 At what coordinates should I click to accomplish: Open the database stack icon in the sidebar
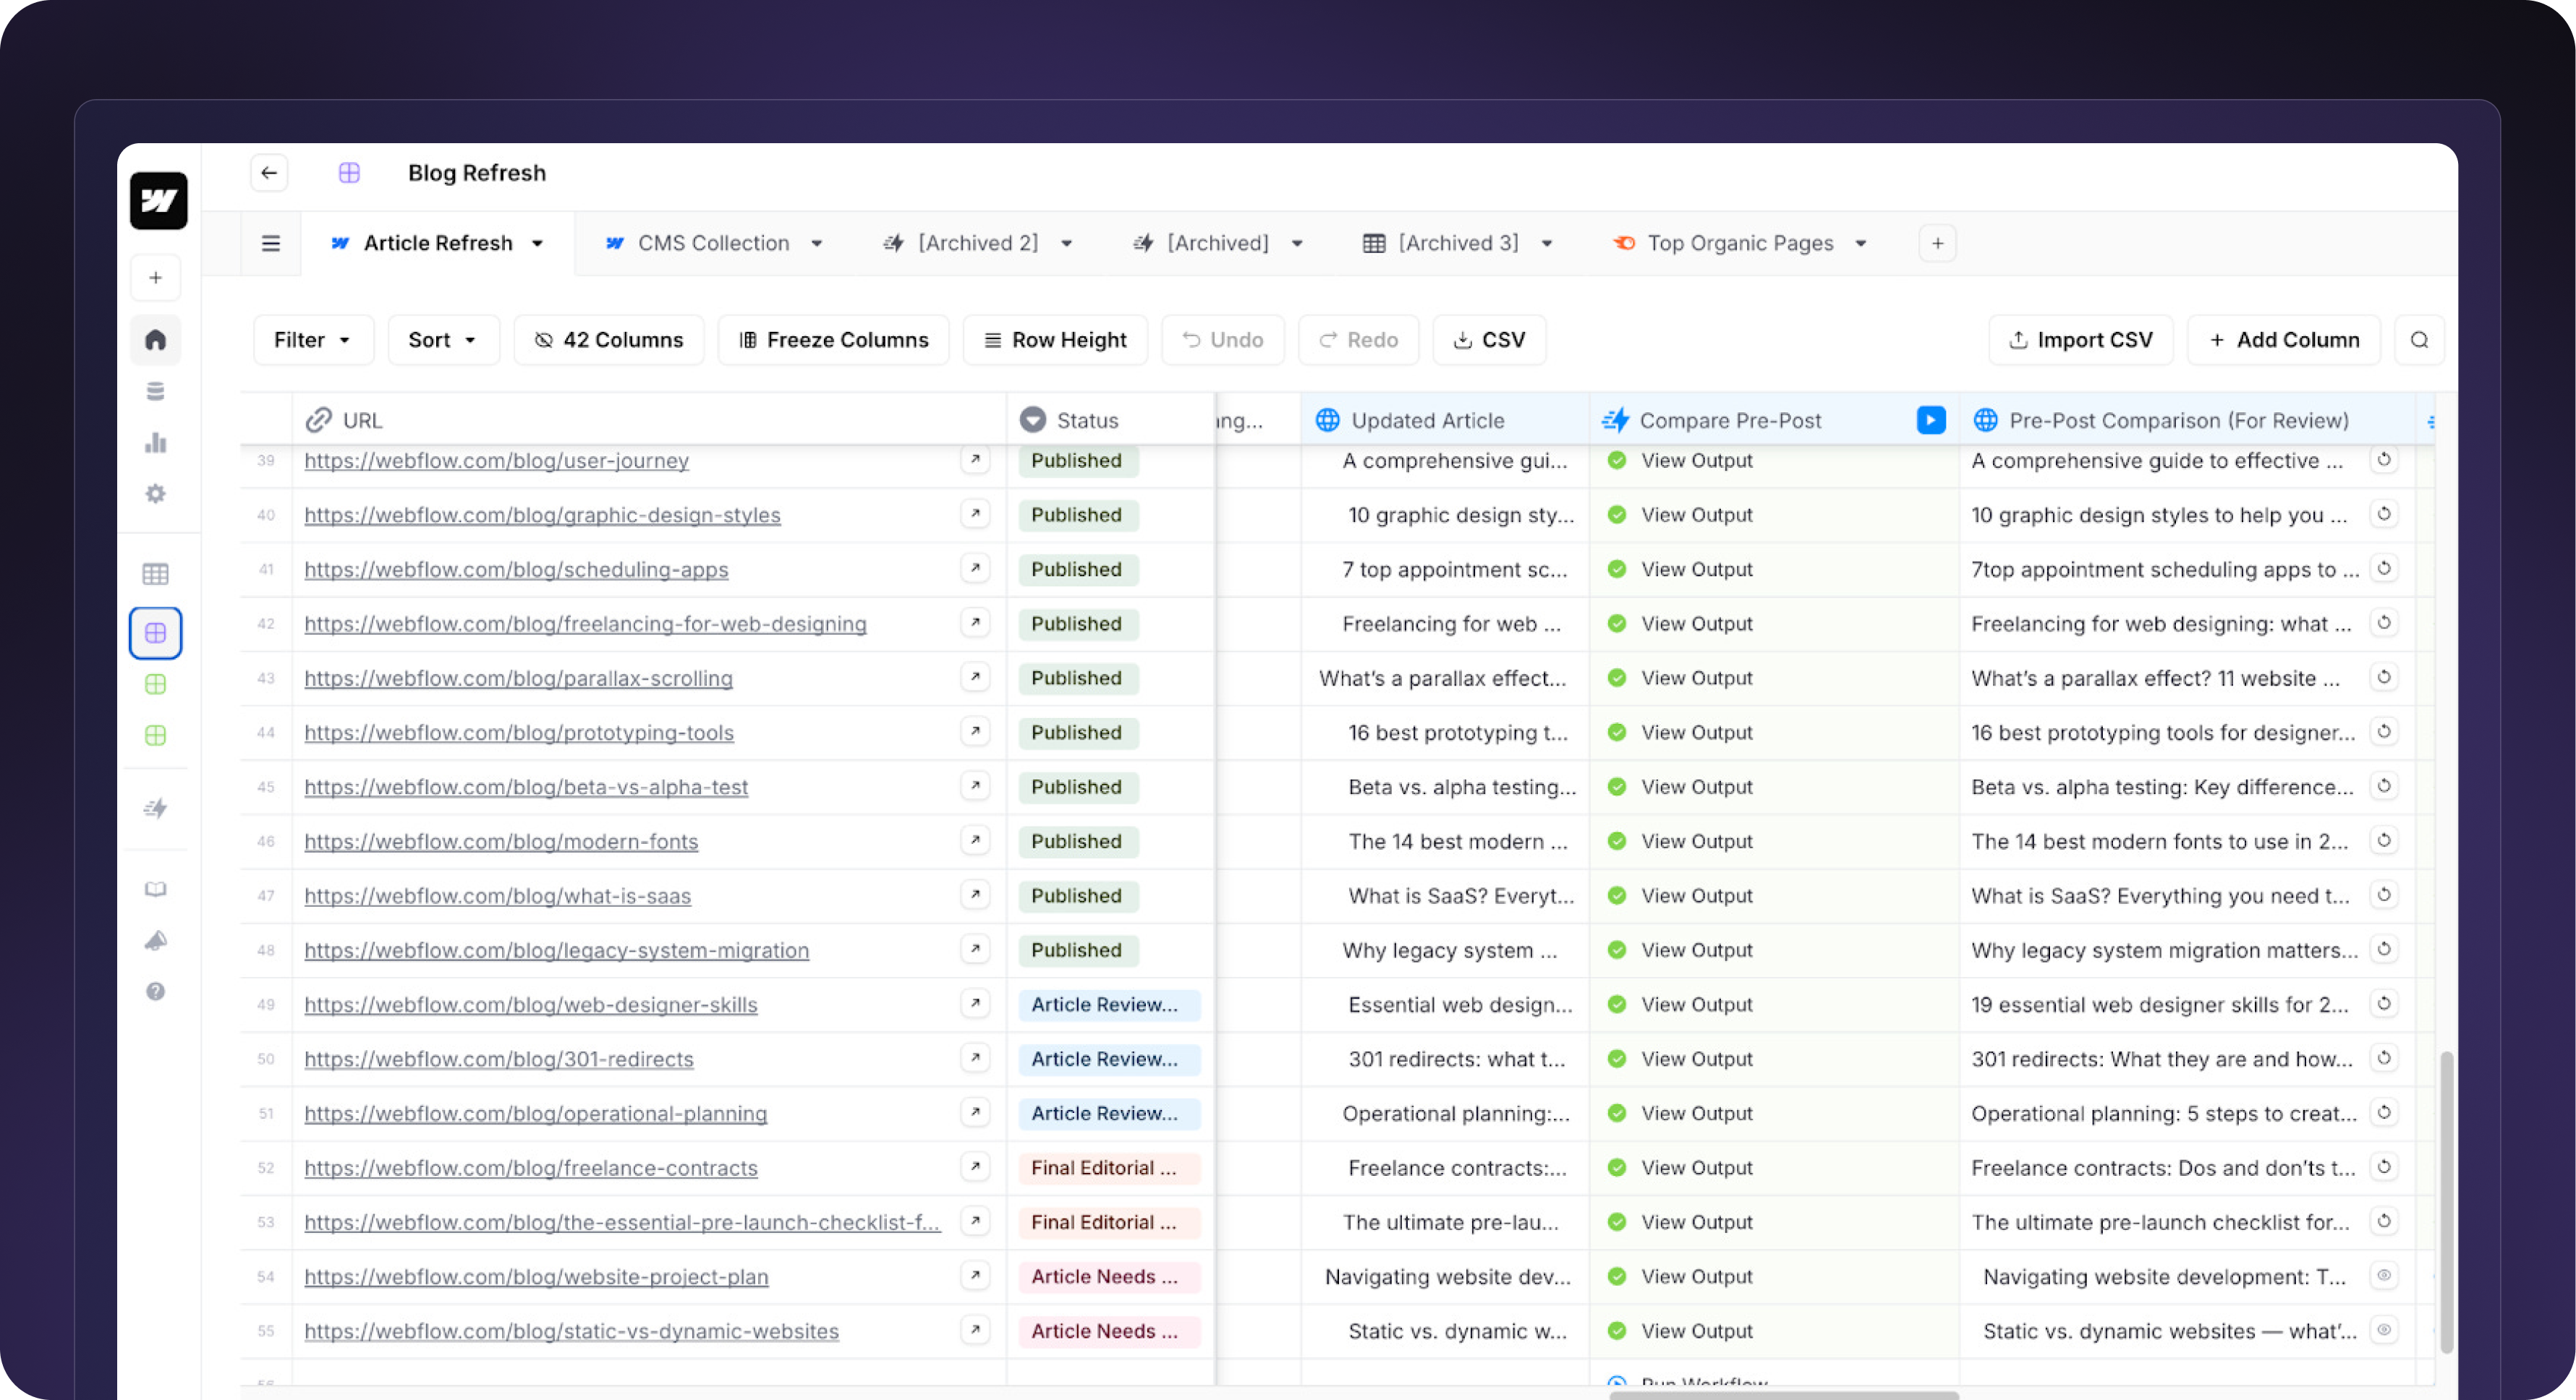(155, 391)
